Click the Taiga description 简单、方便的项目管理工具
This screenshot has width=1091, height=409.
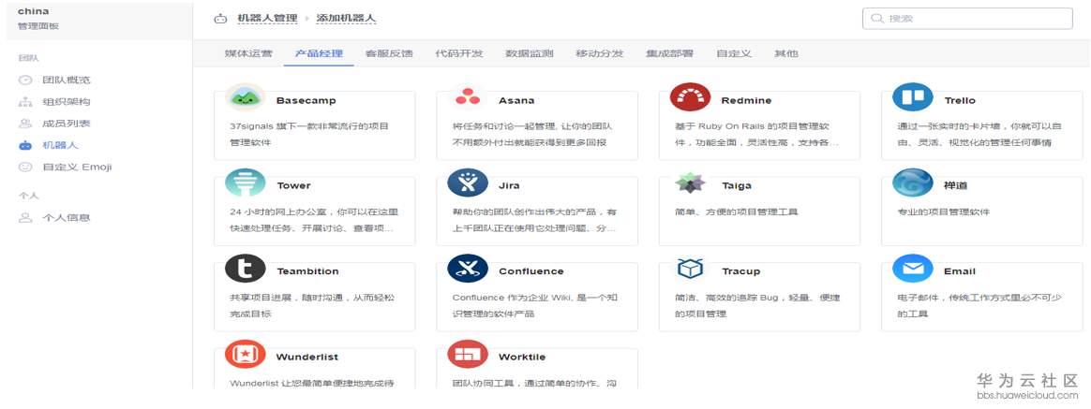pyautogui.click(x=737, y=212)
